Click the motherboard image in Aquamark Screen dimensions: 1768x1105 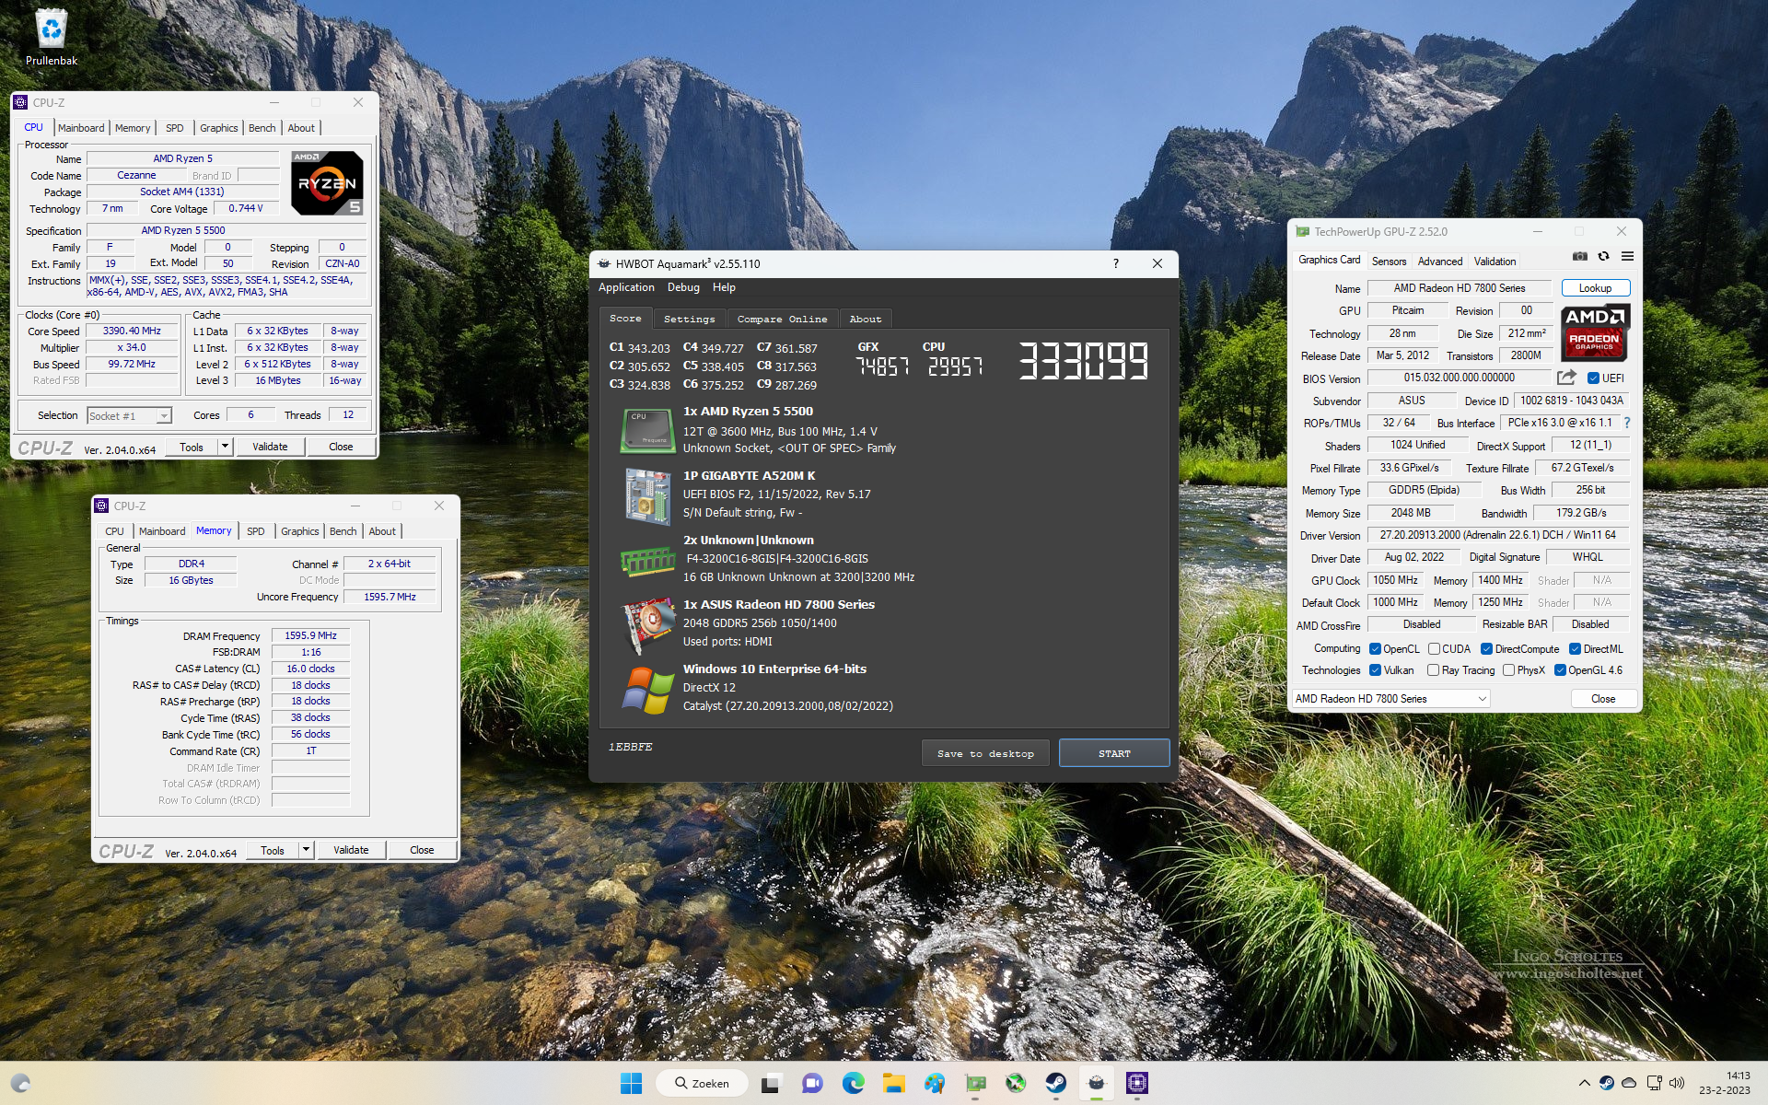coord(647,496)
